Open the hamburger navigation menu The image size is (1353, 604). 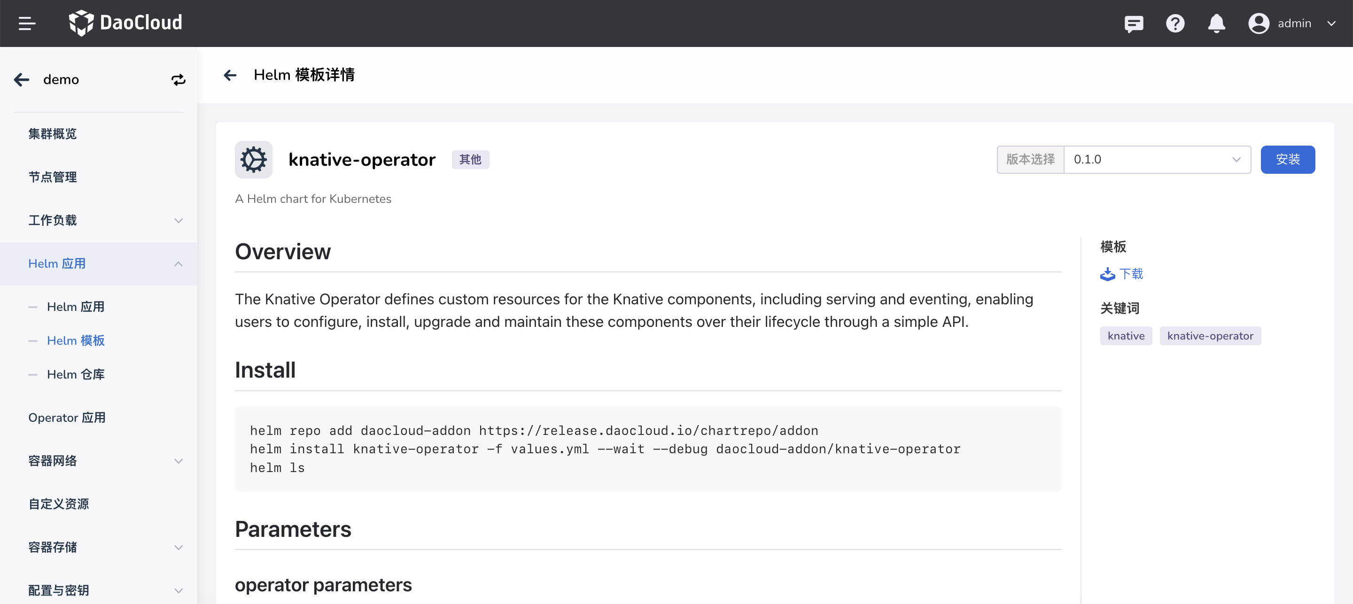[27, 23]
